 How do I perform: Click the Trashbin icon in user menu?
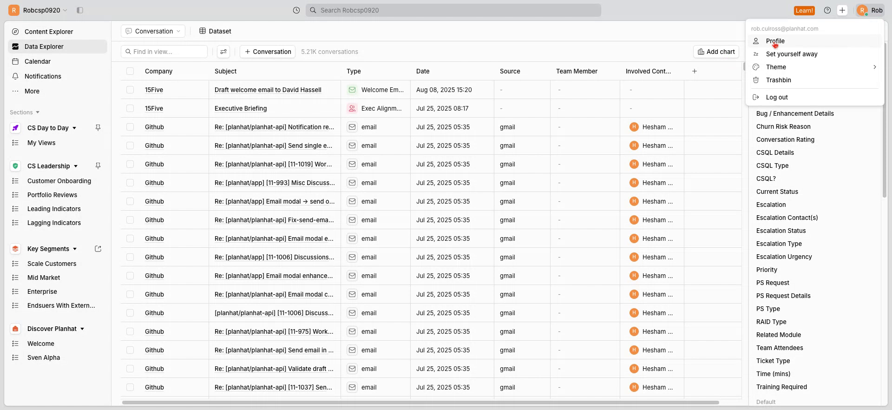pyautogui.click(x=756, y=80)
